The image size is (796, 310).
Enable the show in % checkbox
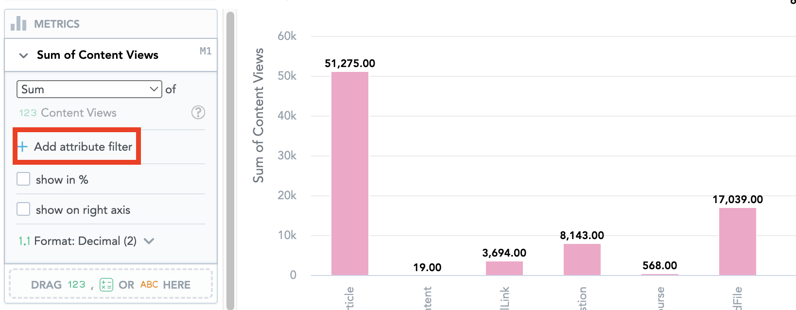click(x=23, y=179)
